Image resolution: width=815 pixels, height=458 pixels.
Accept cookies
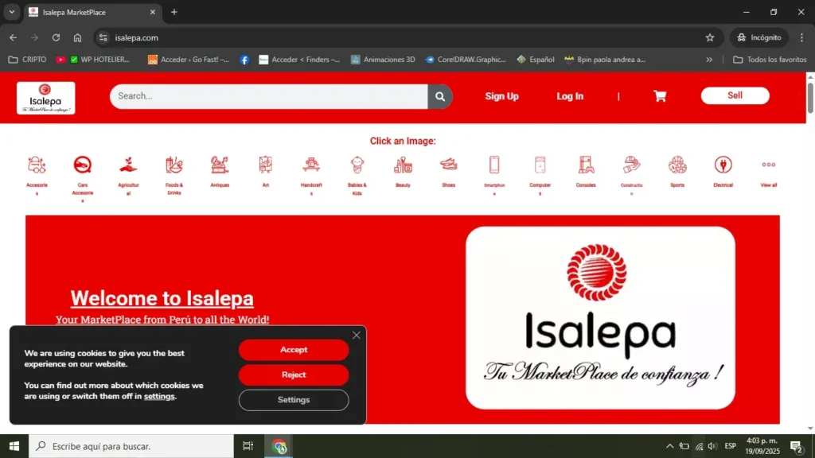[294, 350]
